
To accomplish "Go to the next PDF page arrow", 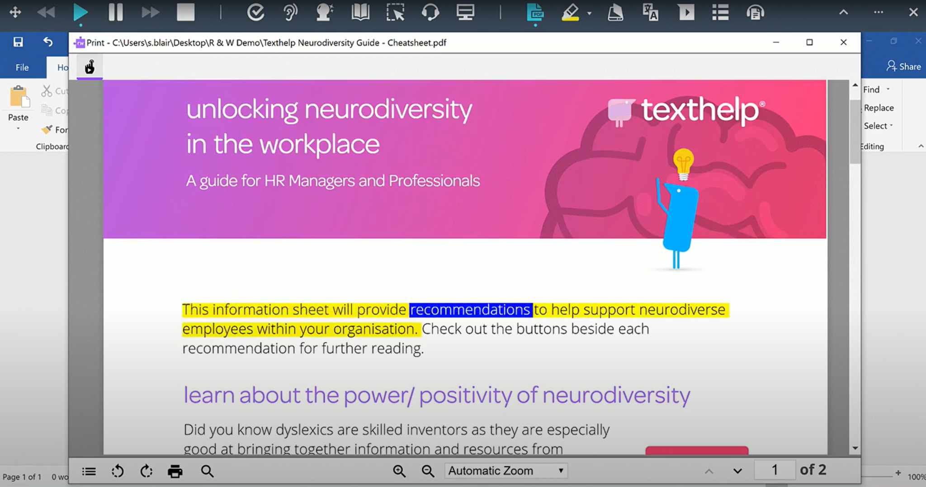I will 737,471.
